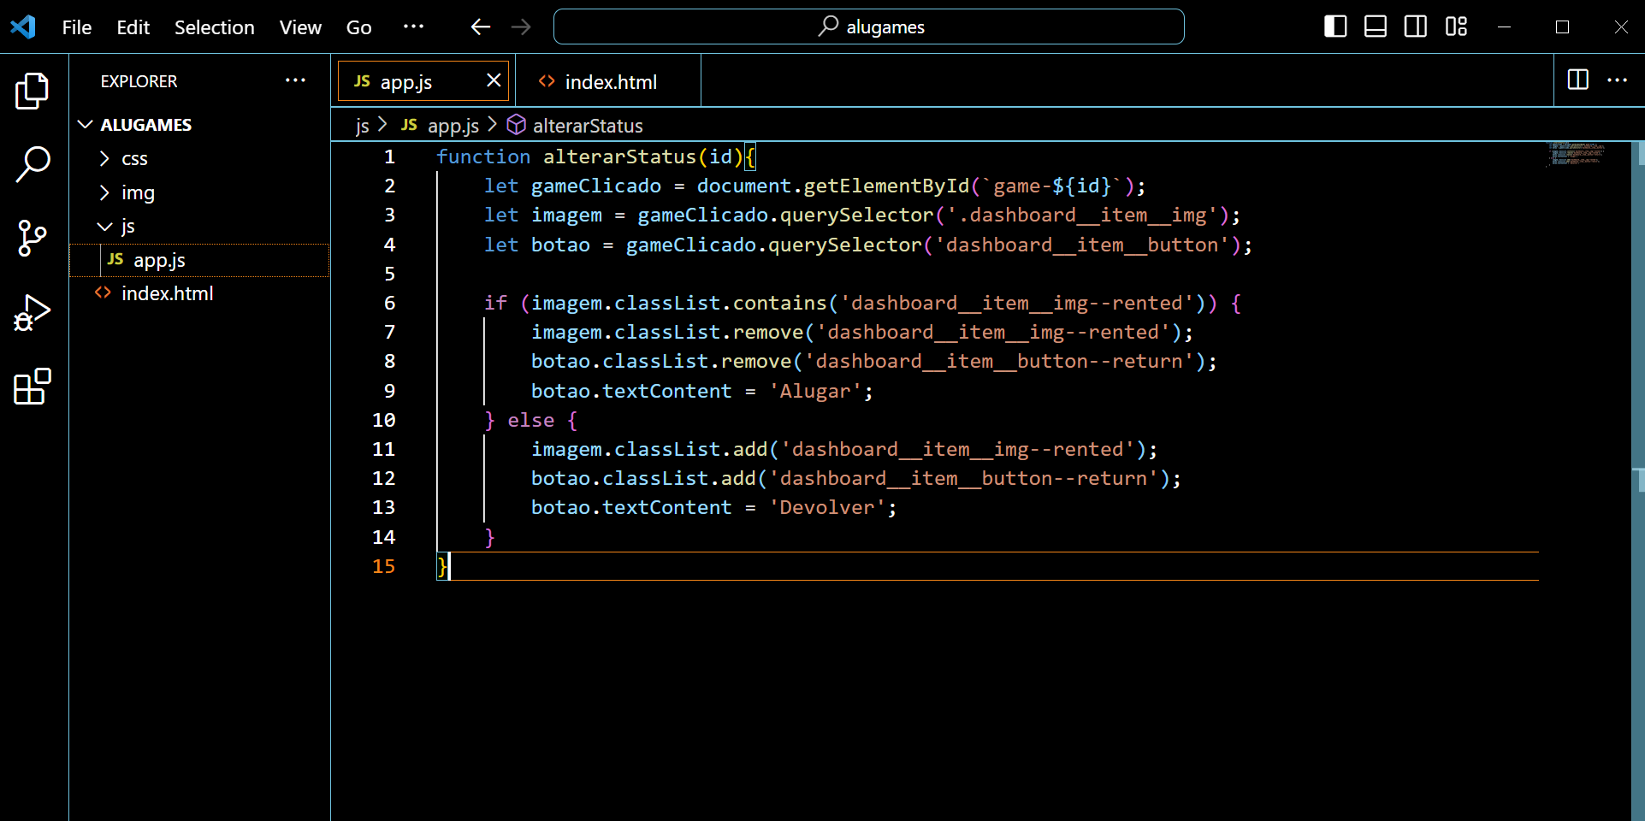The width and height of the screenshot is (1645, 821).
Task: Open the Selection menu
Action: 214,27
